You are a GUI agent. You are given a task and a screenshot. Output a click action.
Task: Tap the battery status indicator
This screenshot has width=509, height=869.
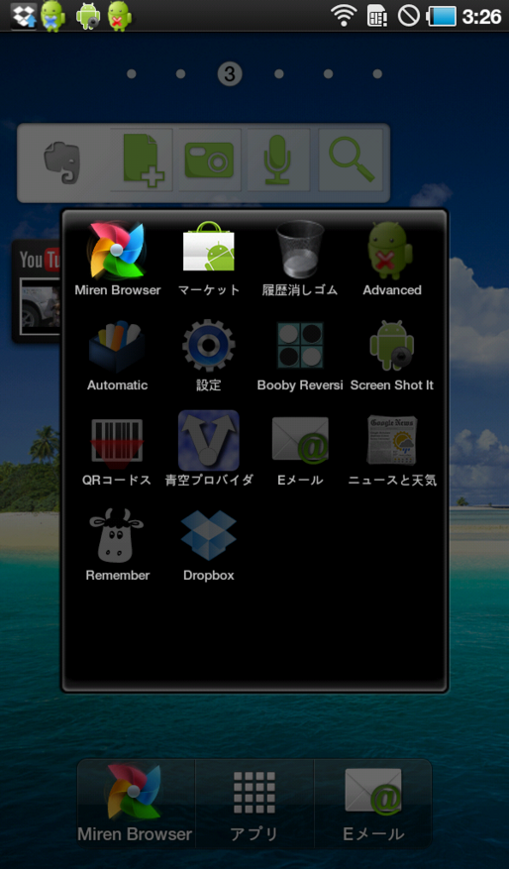[x=442, y=16]
